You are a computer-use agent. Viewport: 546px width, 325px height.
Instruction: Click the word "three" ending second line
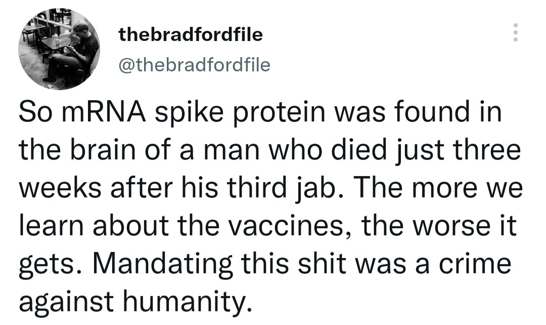486,150
